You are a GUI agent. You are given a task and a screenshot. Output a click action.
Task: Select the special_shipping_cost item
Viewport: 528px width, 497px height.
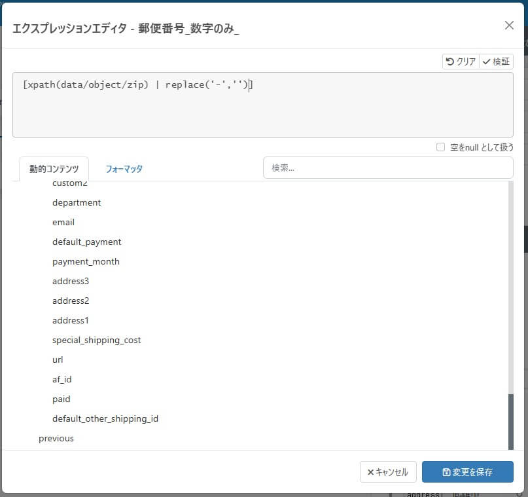[x=96, y=340]
